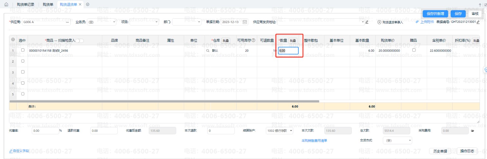The height and width of the screenshot is (159, 487).
Task: Switch to the 购货单 tab
Action: [48, 4]
